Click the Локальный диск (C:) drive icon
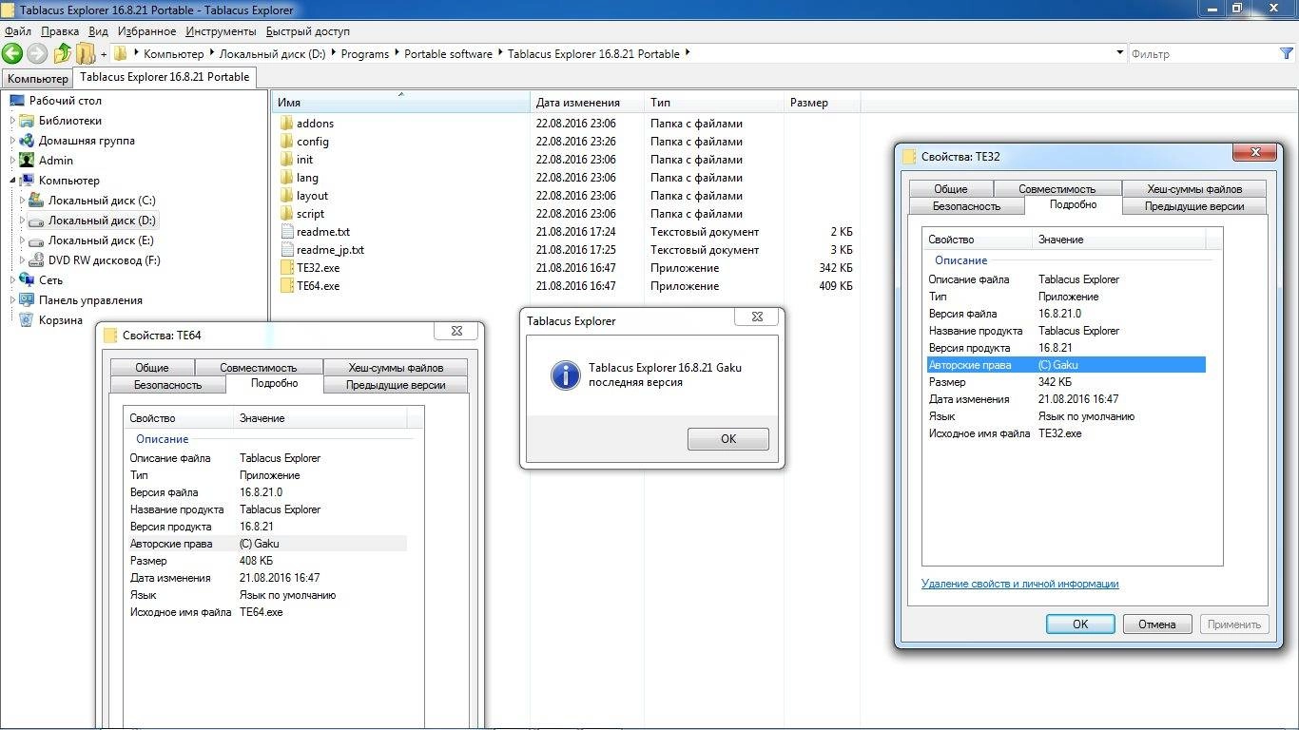Screen dimensions: 1299x730 (x=37, y=201)
